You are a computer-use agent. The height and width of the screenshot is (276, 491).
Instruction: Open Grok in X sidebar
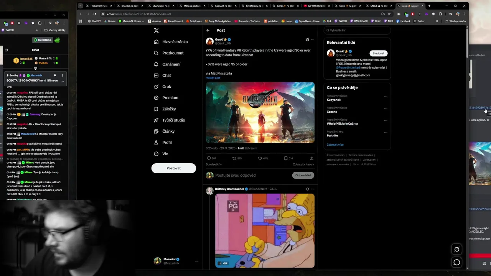[x=162, y=87]
